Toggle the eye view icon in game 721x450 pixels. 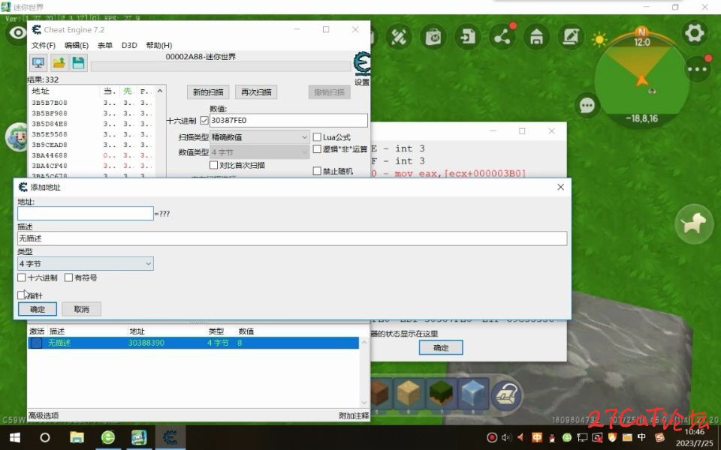coord(17,33)
